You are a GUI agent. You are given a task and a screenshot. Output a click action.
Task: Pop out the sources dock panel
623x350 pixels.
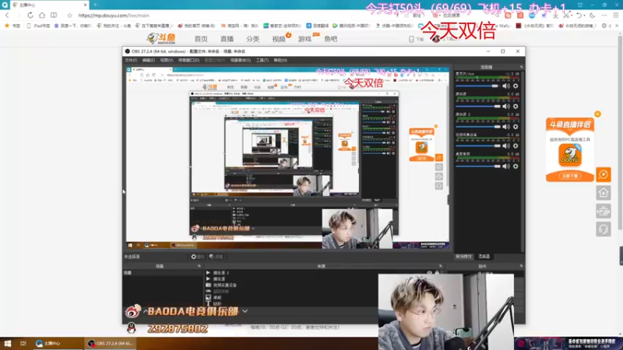(440, 266)
